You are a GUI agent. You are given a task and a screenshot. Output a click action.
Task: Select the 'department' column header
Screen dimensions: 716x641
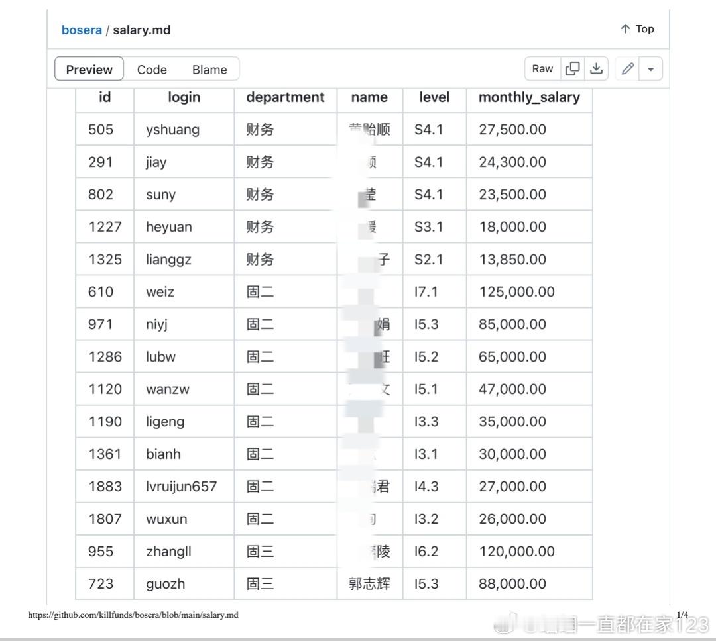pos(285,97)
